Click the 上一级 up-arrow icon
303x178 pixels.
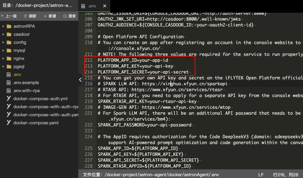click(2, 16)
